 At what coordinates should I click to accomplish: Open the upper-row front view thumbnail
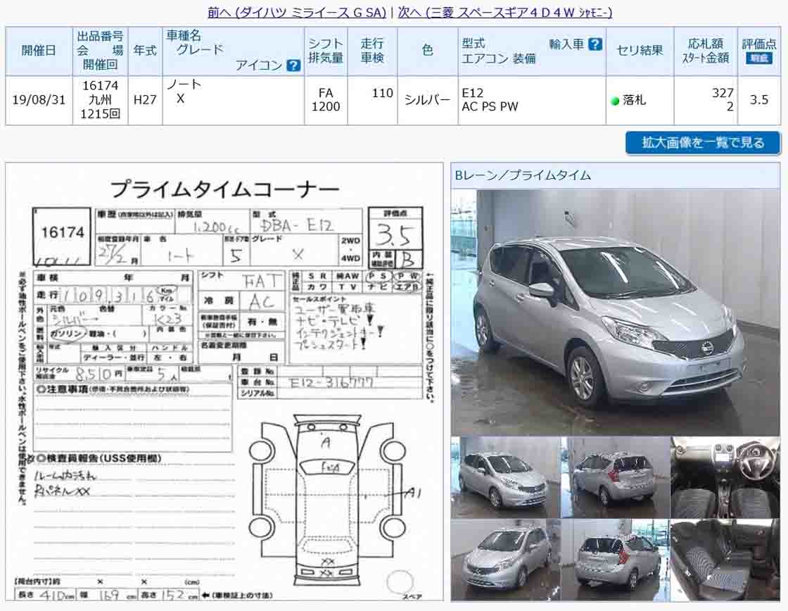pos(506,477)
